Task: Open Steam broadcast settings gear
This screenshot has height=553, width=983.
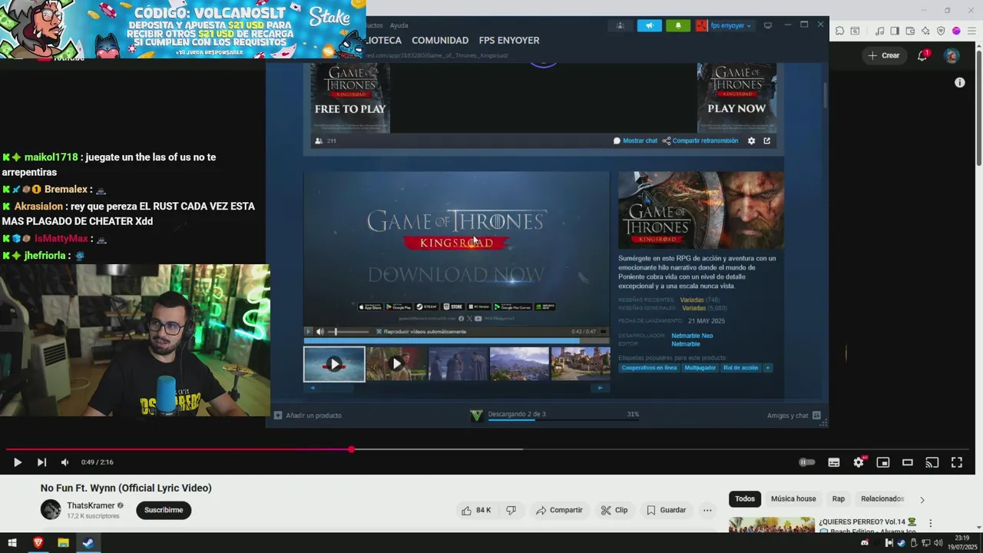Action: 751,141
